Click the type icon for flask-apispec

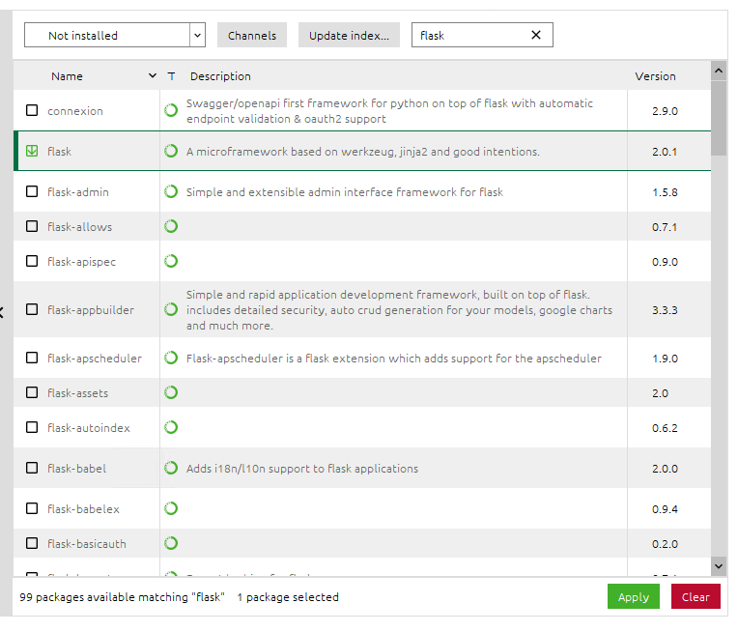(171, 261)
